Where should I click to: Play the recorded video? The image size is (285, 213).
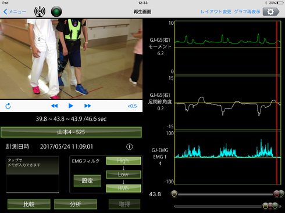pos(71,106)
